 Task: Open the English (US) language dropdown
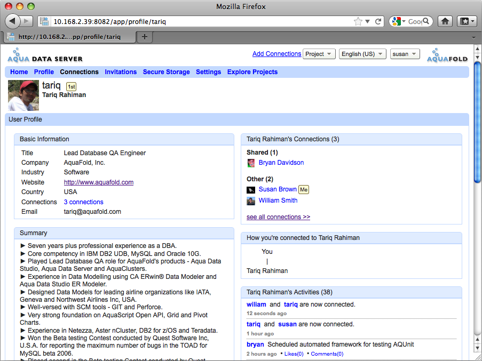[362, 54]
